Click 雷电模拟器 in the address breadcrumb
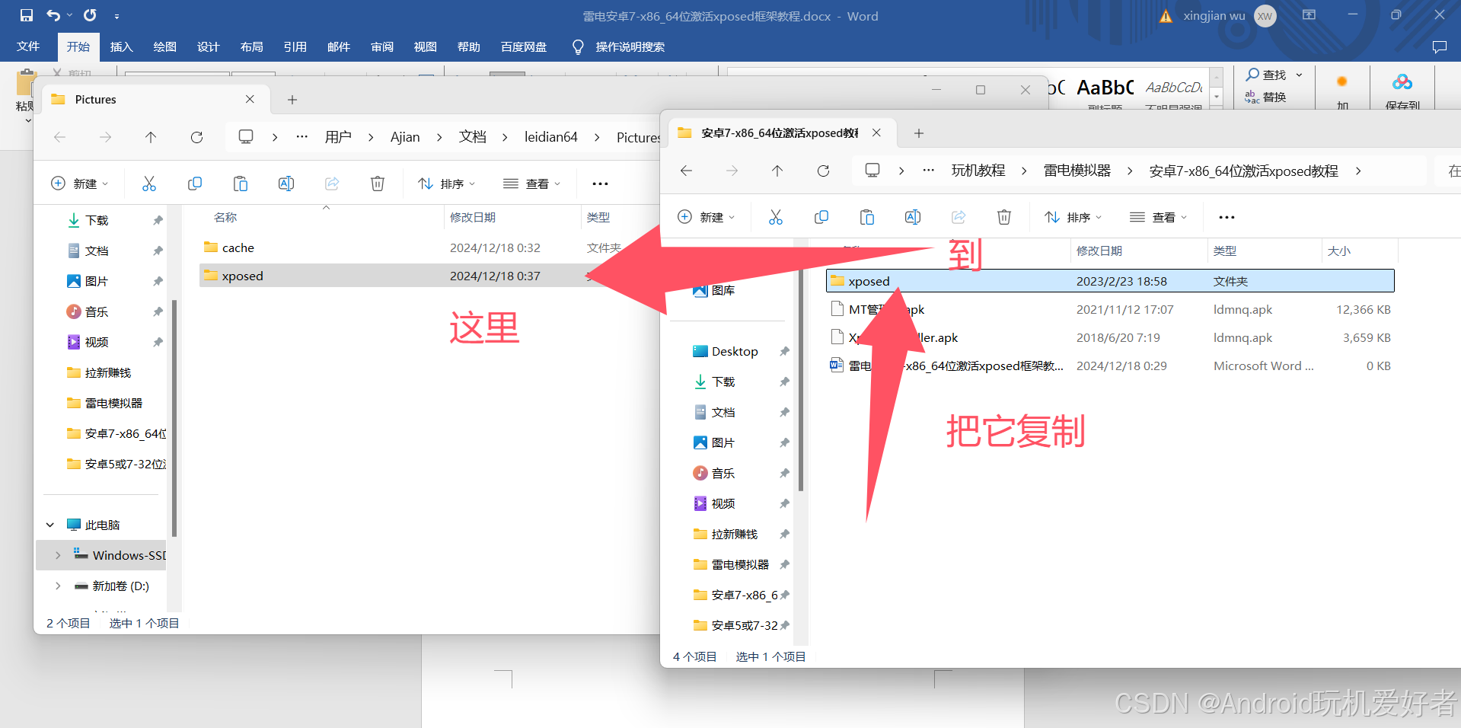The height and width of the screenshot is (728, 1461). pos(1077,171)
